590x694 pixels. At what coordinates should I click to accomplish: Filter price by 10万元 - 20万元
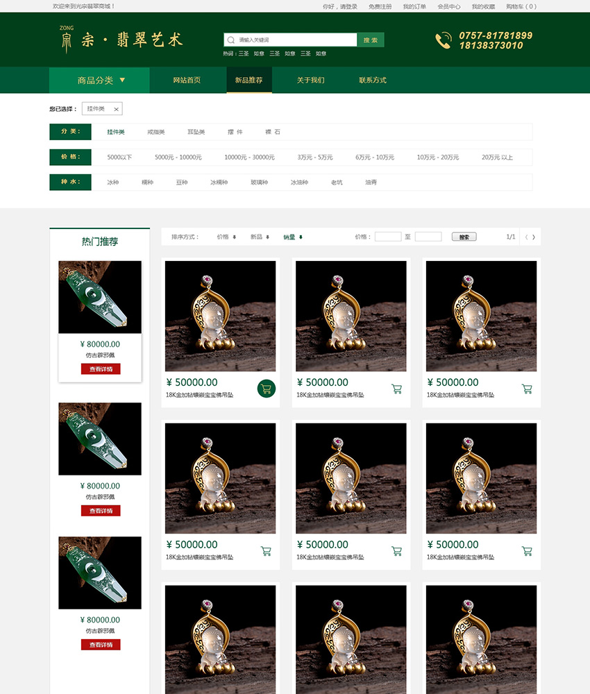pos(438,157)
